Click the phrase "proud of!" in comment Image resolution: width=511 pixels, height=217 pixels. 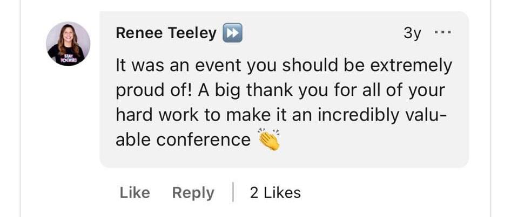[154, 91]
